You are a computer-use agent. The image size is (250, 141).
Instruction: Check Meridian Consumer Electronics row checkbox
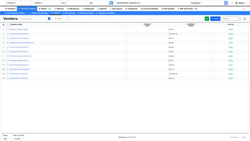click(8, 56)
